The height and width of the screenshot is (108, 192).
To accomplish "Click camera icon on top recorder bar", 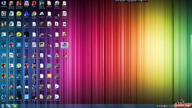I will [141, 1].
